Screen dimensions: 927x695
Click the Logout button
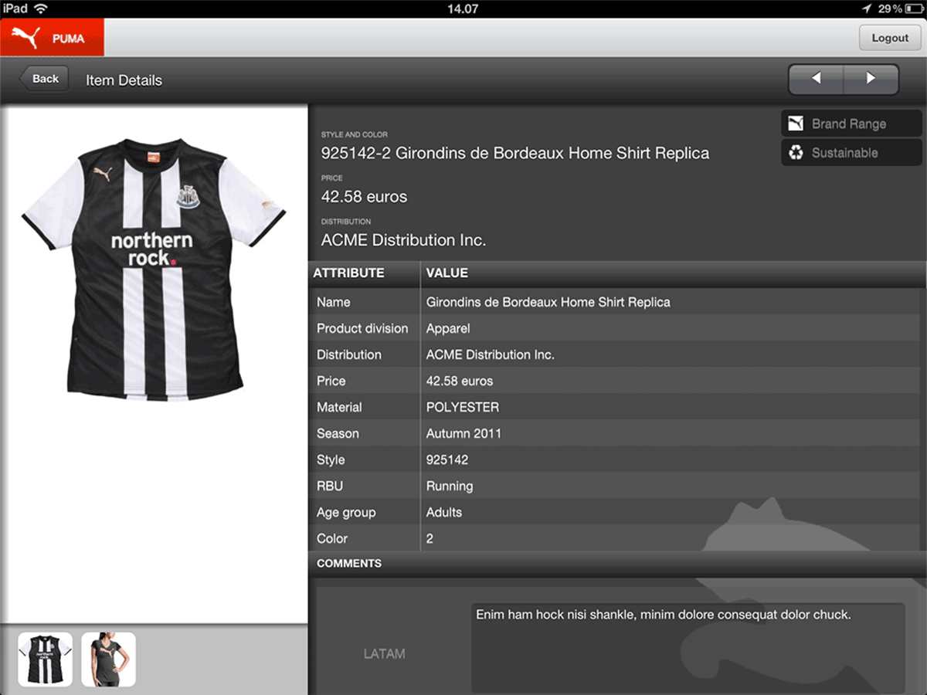(x=890, y=38)
